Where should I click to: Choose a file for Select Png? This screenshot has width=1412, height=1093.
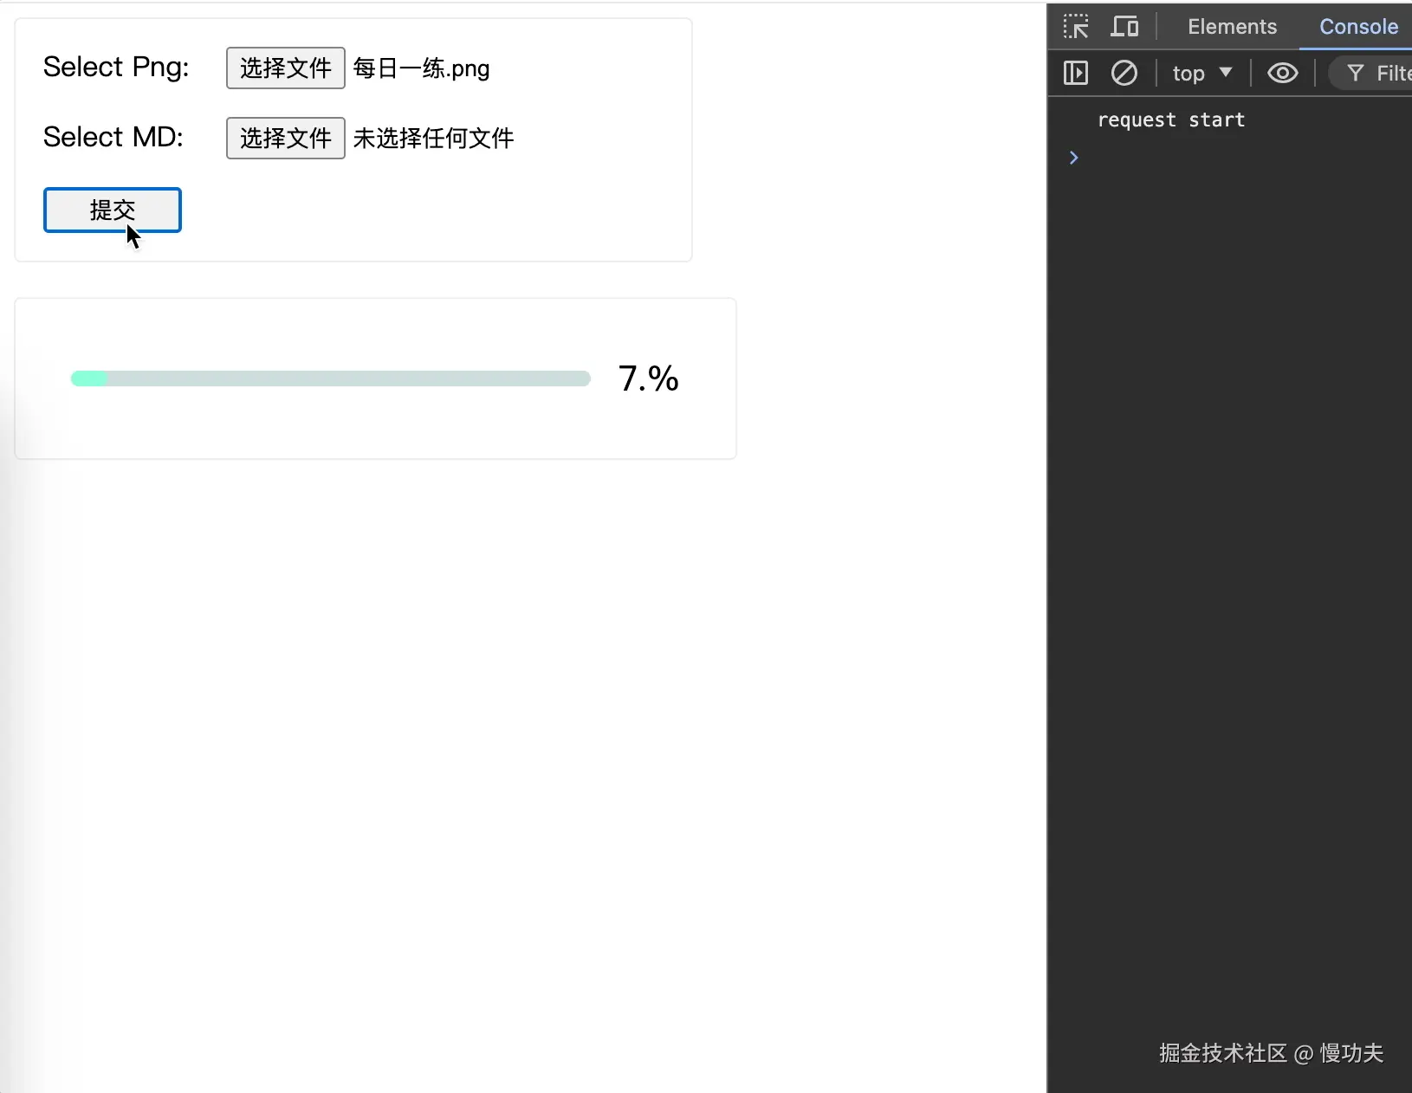tap(286, 68)
